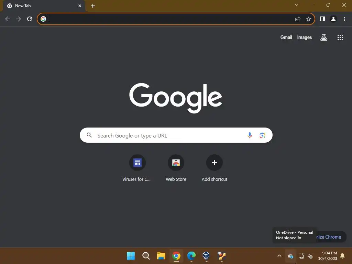This screenshot has height=264, width=352.
Task: Click the Add shortcut button
Action: [x=214, y=168]
